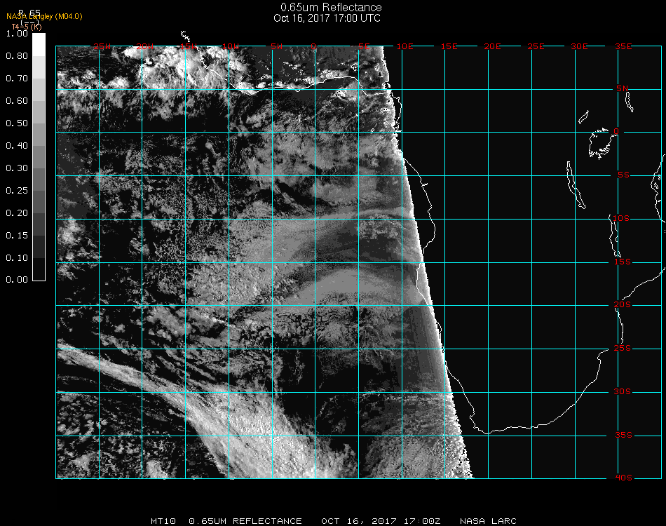Click the '25E' longitude label
Screen dimensions: 666x526
pyautogui.click(x=536, y=46)
